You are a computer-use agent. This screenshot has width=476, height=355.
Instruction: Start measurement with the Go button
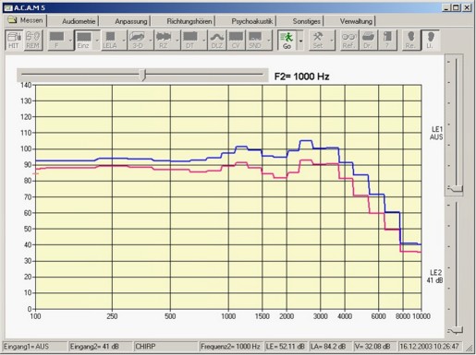287,41
